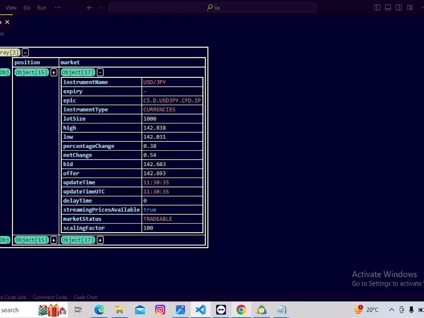Viewport: 424px width, 318px height.
Task: Open the View menu
Action: 11,7
